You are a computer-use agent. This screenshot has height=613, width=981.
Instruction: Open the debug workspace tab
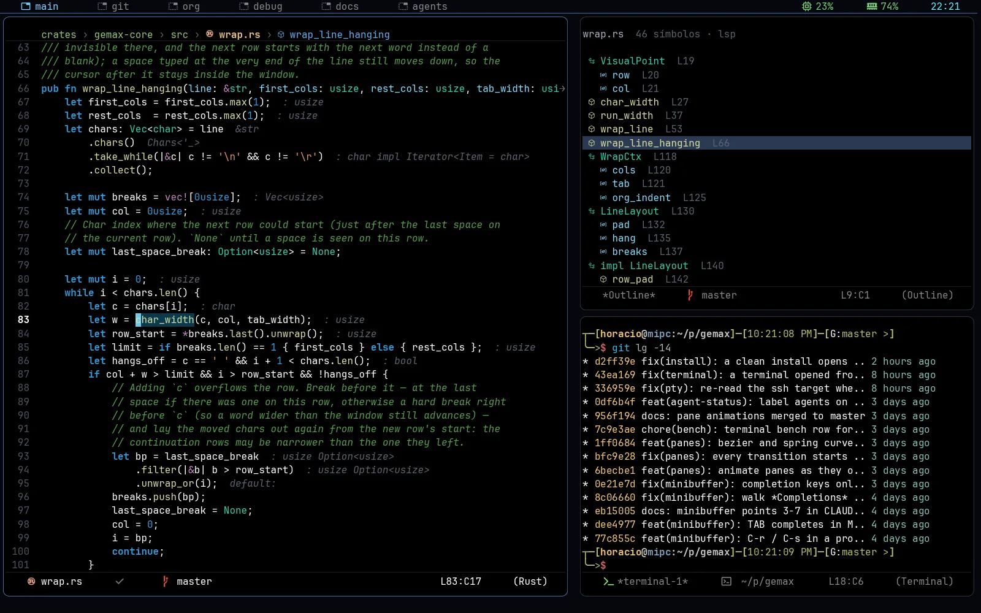(261, 7)
